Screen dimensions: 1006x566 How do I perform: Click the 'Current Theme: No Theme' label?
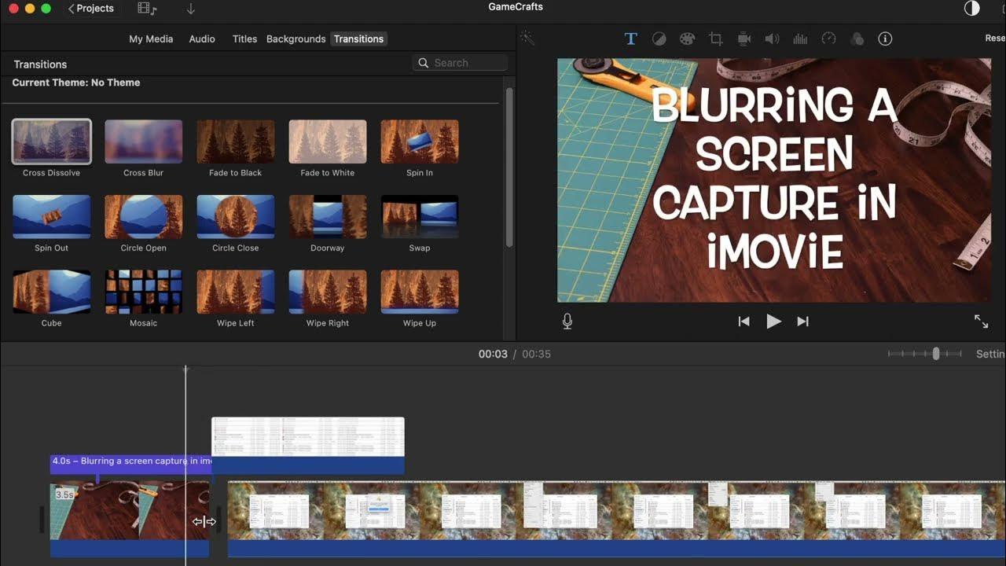[76, 83]
